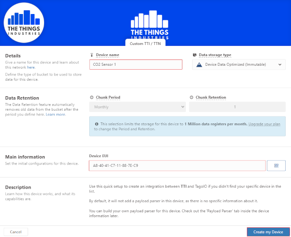
Task: Click the mountain icon in storage type dropdown
Action: [x=199, y=64]
